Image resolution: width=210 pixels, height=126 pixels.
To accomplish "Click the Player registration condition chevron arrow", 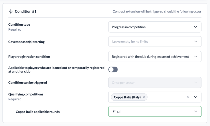I will [196, 57].
